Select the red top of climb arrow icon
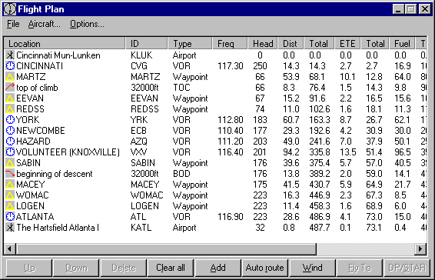This screenshot has width=435, height=280. point(10,88)
